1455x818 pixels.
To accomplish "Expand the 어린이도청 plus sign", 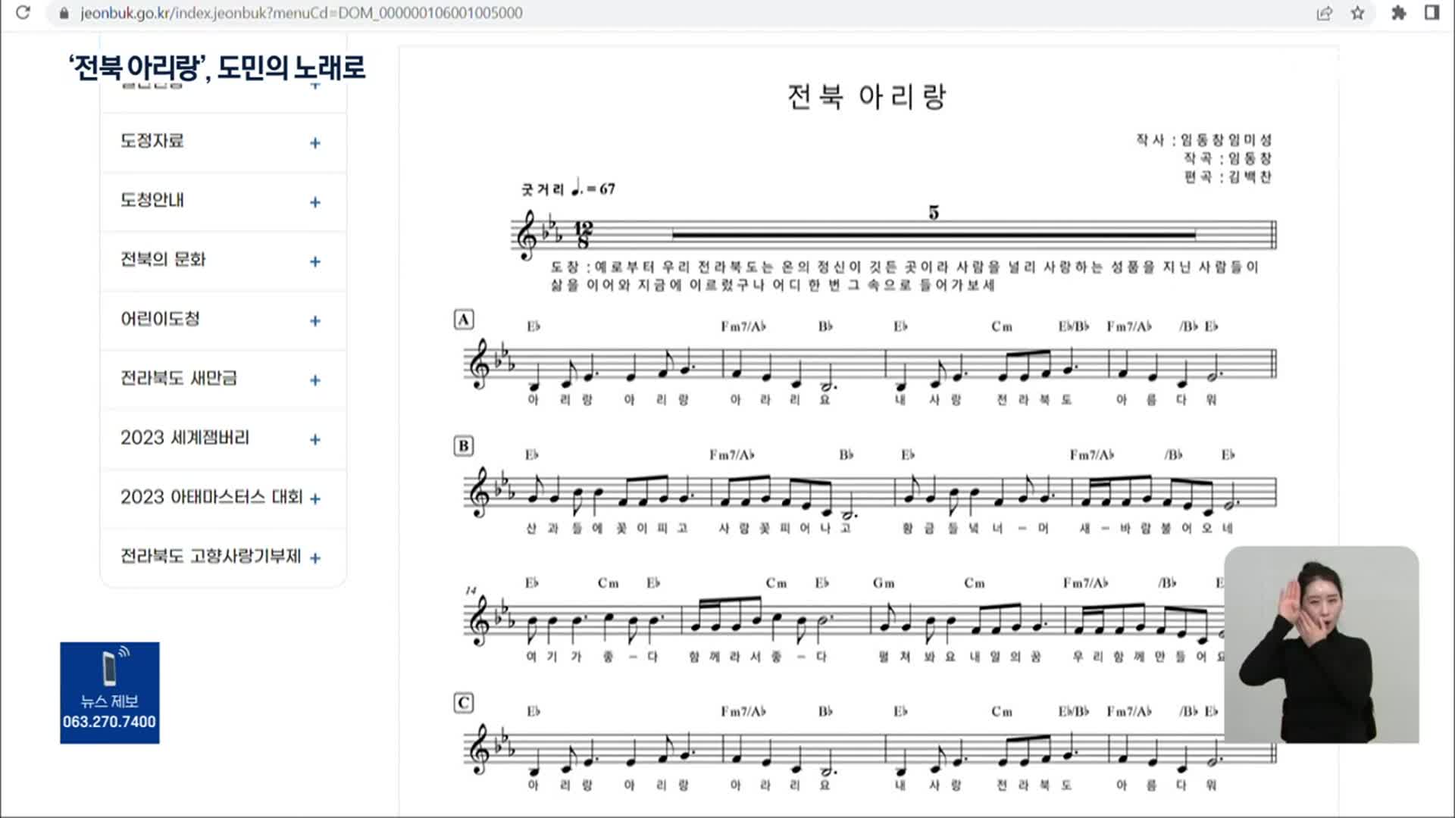I will [315, 321].
